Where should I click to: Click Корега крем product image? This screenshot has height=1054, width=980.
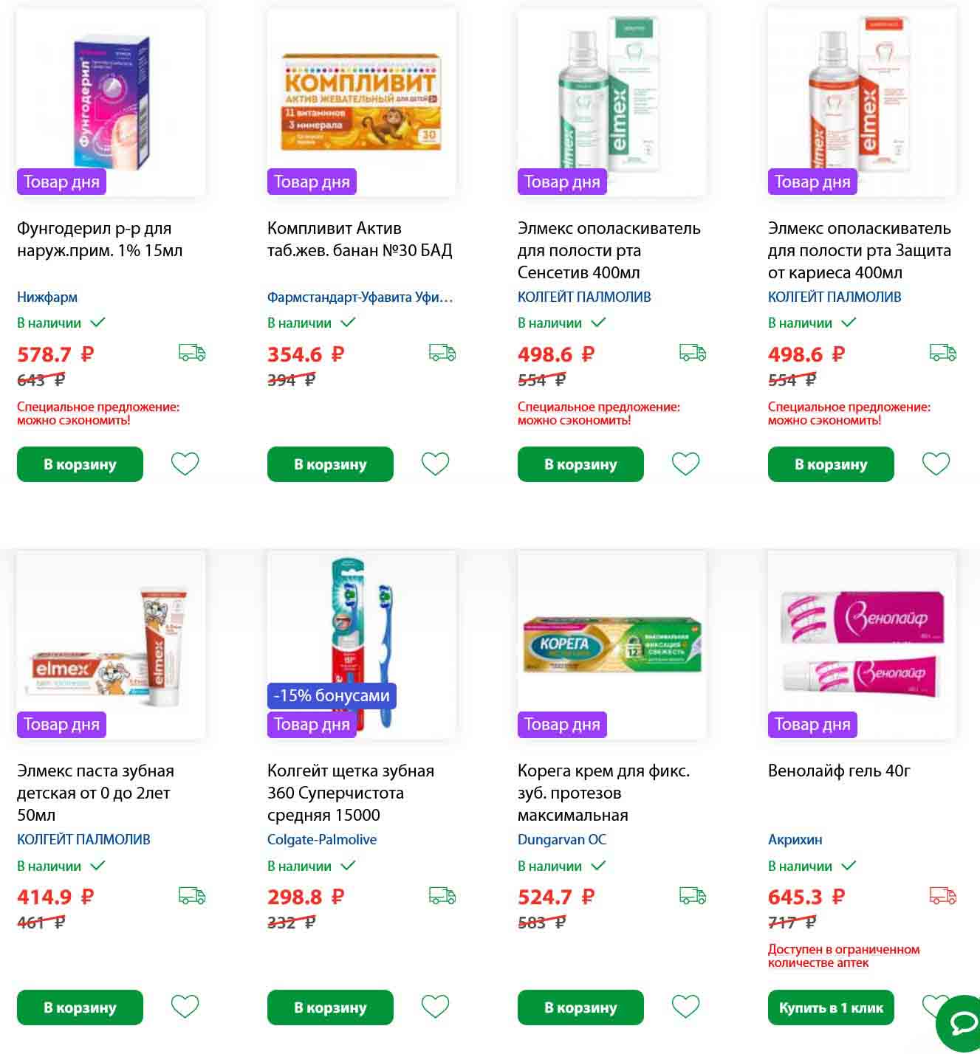coord(611,644)
